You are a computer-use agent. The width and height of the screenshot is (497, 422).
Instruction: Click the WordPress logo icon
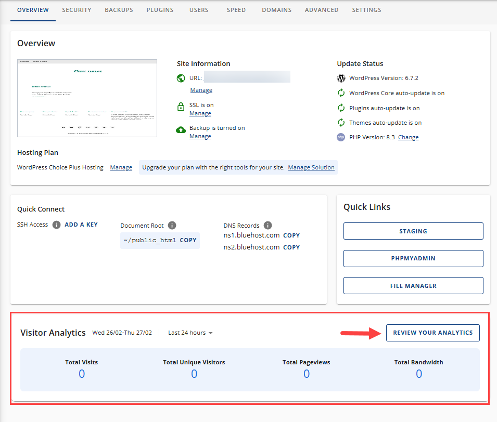click(x=341, y=78)
